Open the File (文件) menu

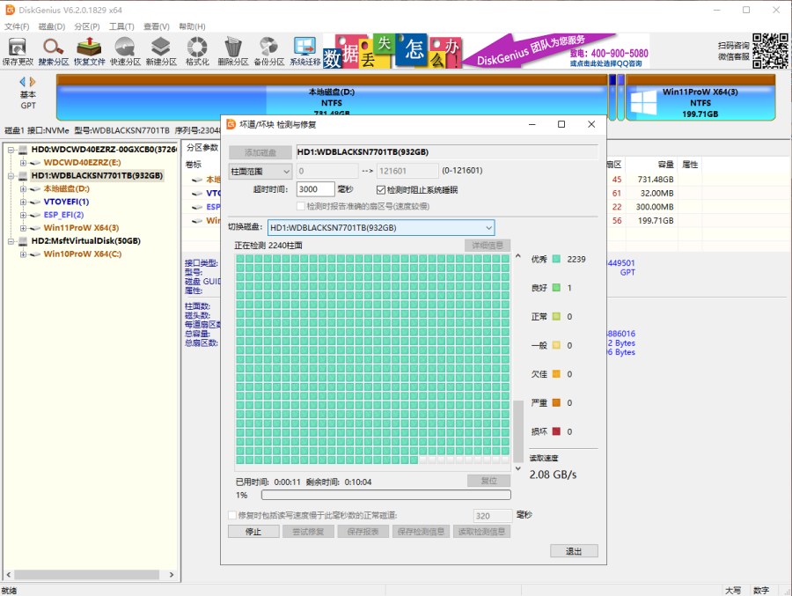click(x=17, y=26)
